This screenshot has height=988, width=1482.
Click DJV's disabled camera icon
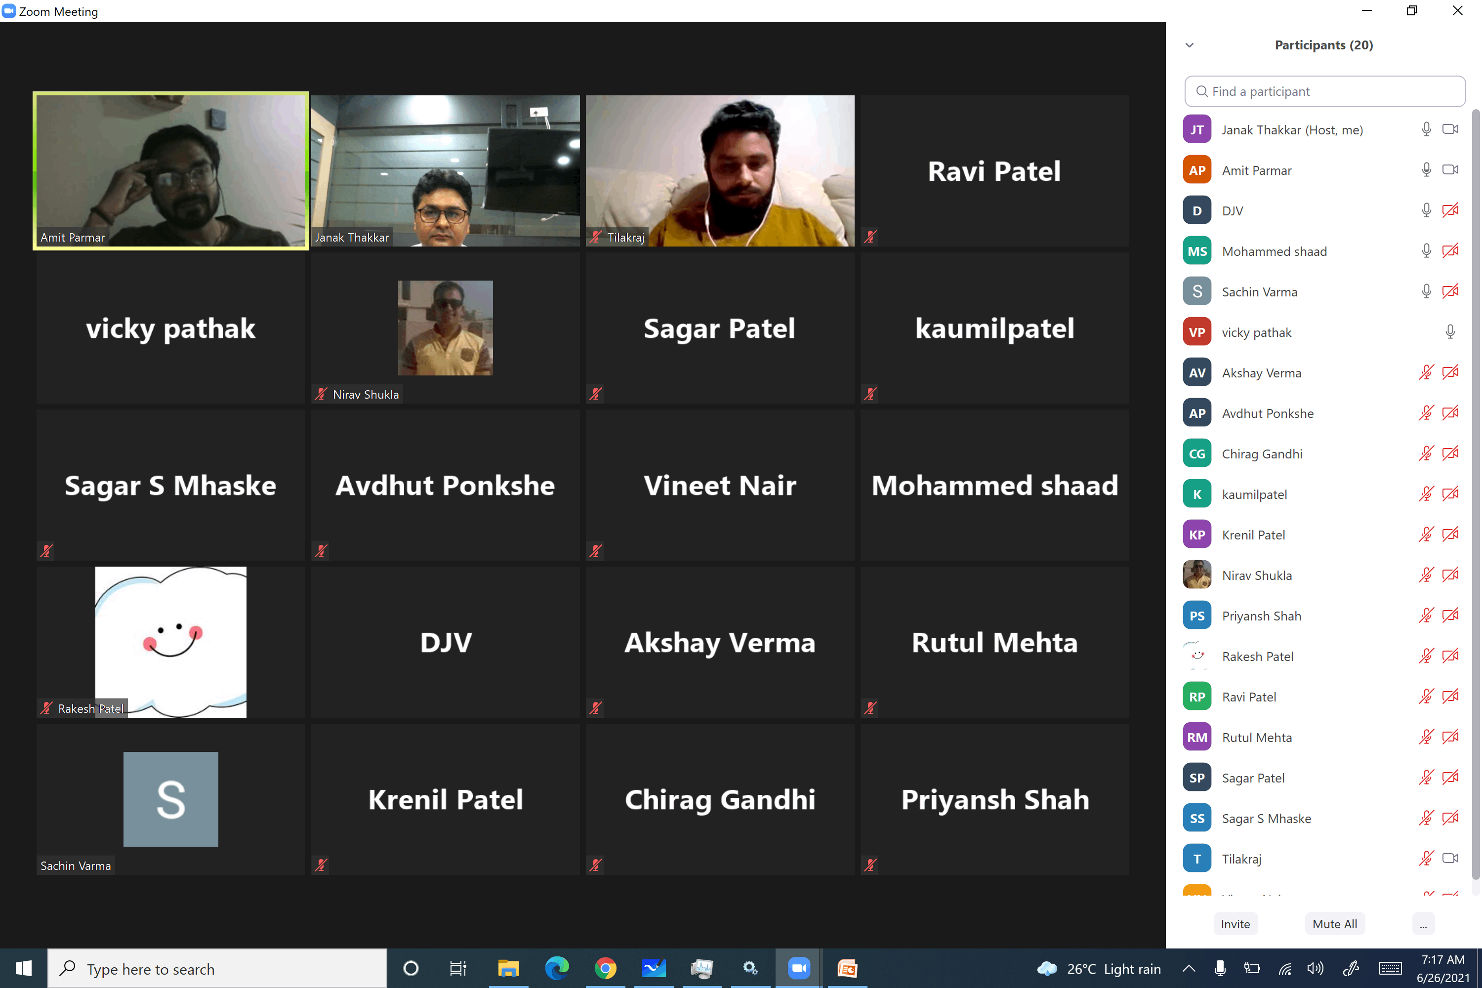1450,210
